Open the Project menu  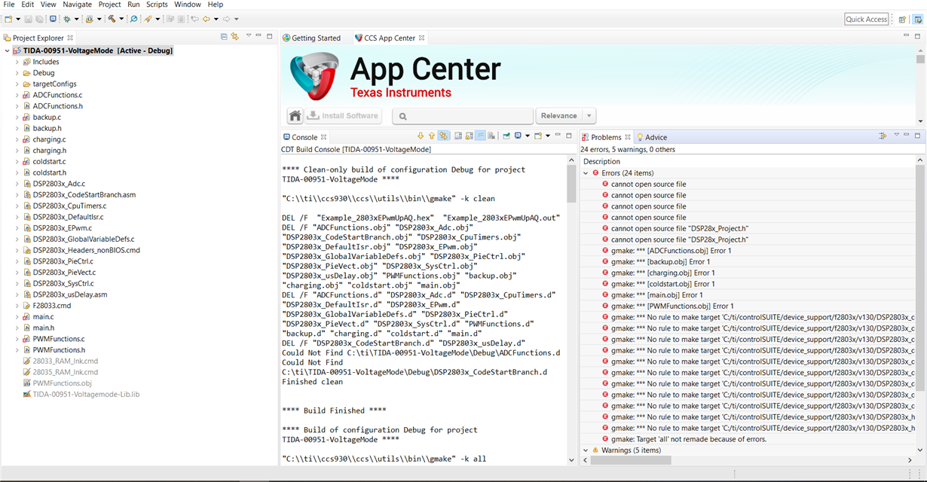(110, 5)
